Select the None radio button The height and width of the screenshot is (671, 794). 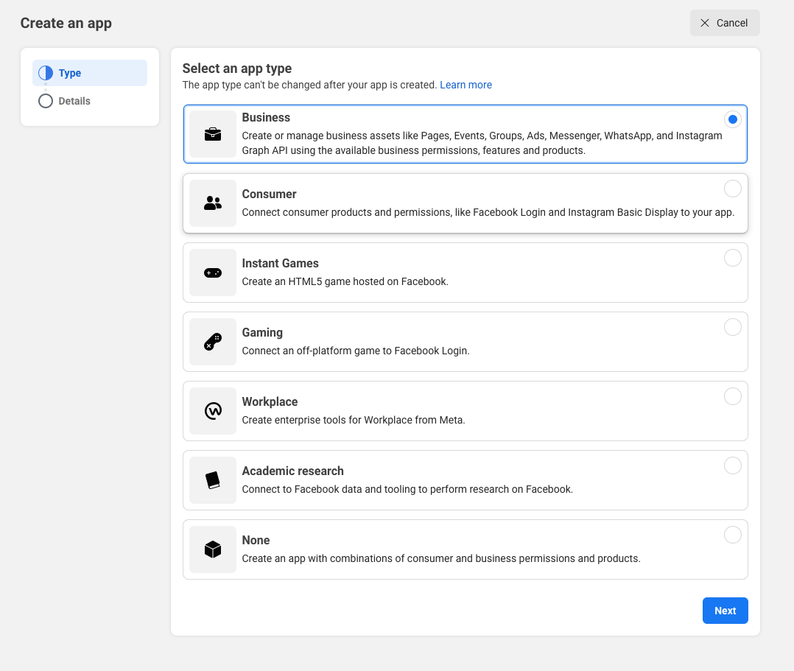click(733, 535)
